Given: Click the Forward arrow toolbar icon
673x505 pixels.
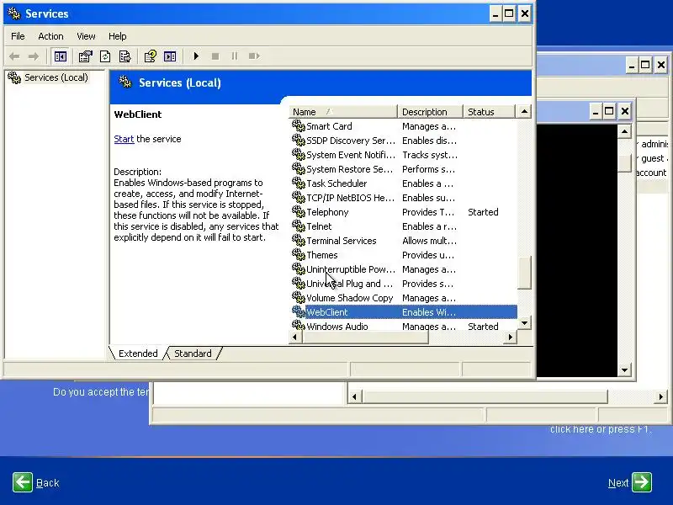Looking at the screenshot, I should (33, 56).
